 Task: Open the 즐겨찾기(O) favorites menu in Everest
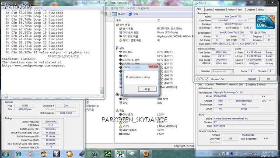pos(118,8)
